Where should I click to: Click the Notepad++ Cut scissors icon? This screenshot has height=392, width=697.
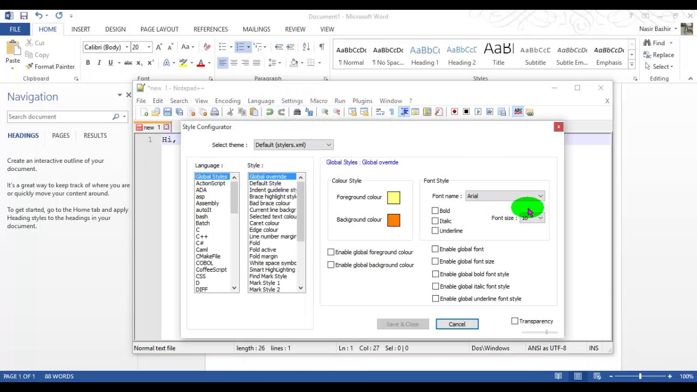[x=230, y=112]
